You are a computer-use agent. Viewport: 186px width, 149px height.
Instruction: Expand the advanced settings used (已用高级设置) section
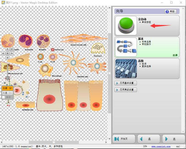pyautogui.click(x=126, y=90)
